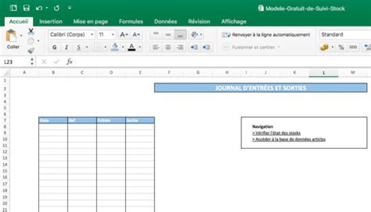Center text horizontally

(168, 47)
